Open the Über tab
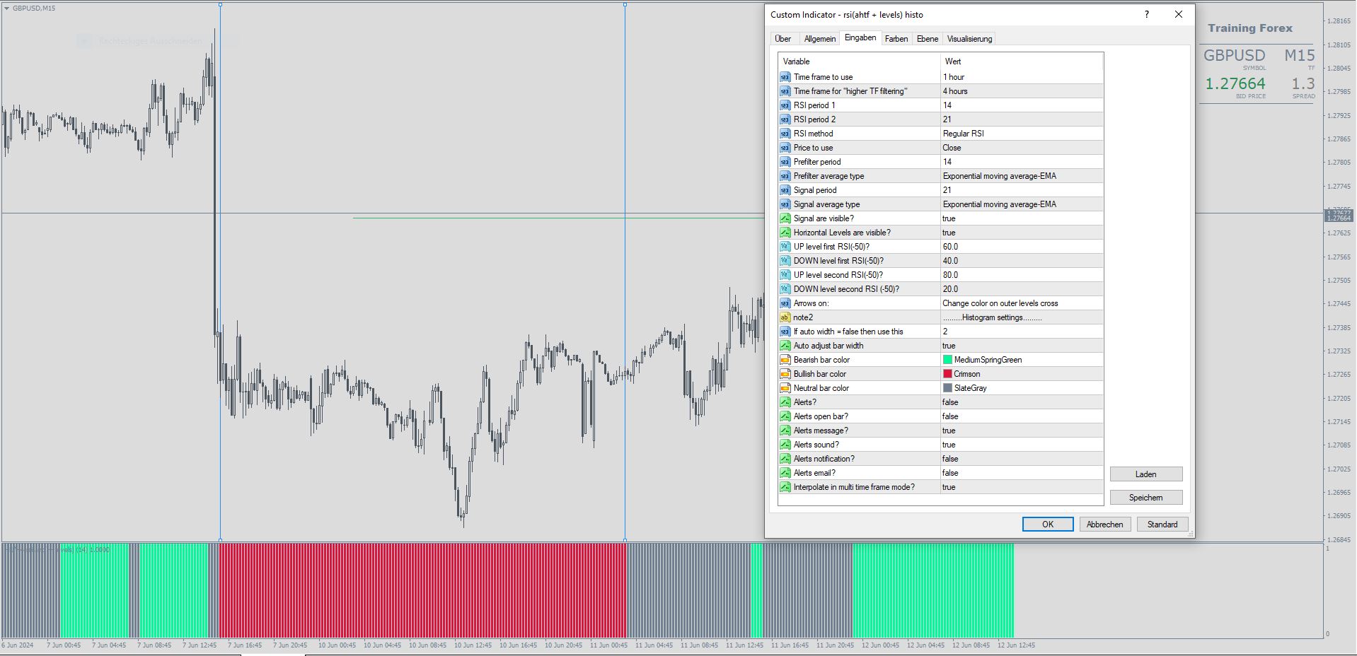This screenshot has width=1357, height=656. coord(783,39)
